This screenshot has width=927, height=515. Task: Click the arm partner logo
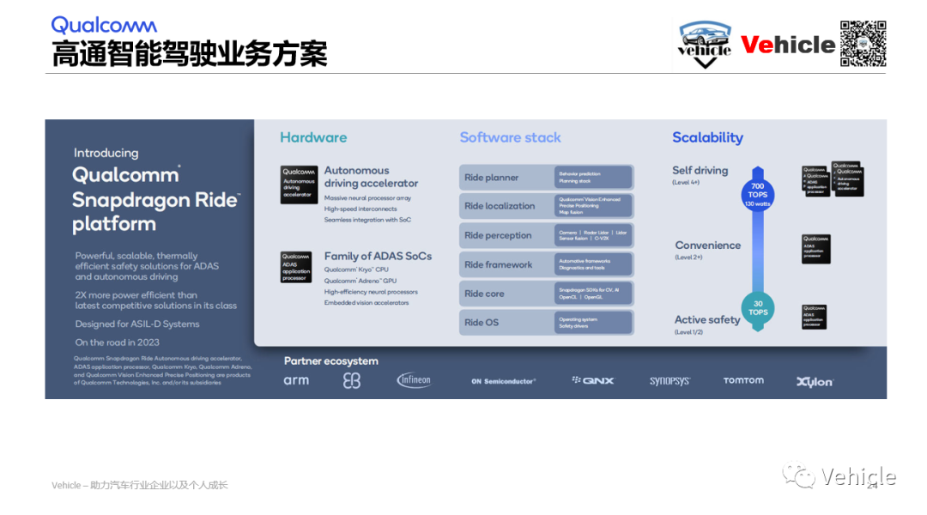click(296, 380)
